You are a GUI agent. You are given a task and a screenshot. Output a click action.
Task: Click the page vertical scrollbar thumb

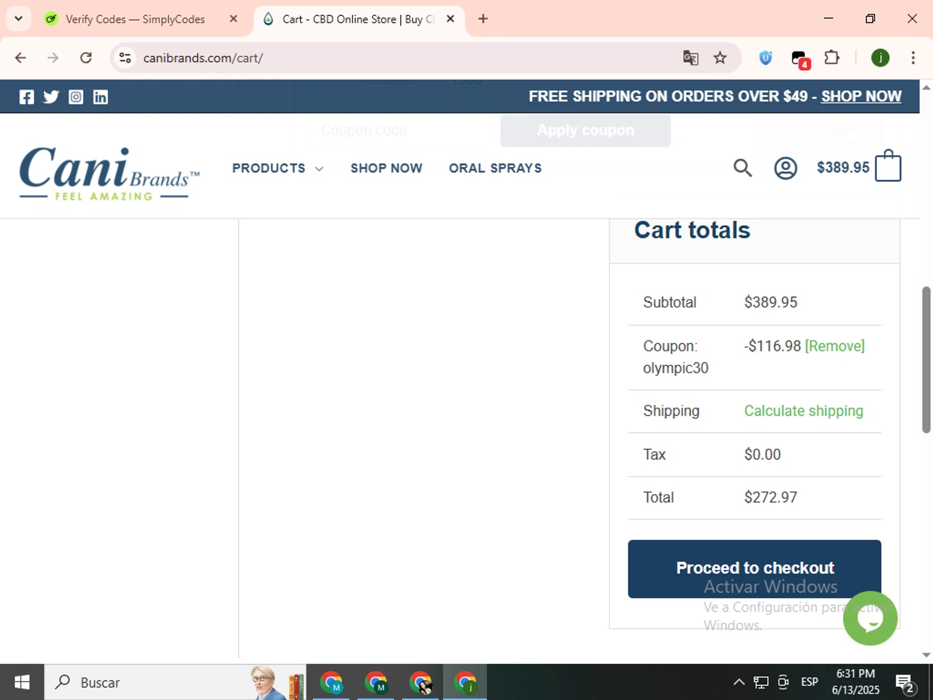pyautogui.click(x=926, y=360)
